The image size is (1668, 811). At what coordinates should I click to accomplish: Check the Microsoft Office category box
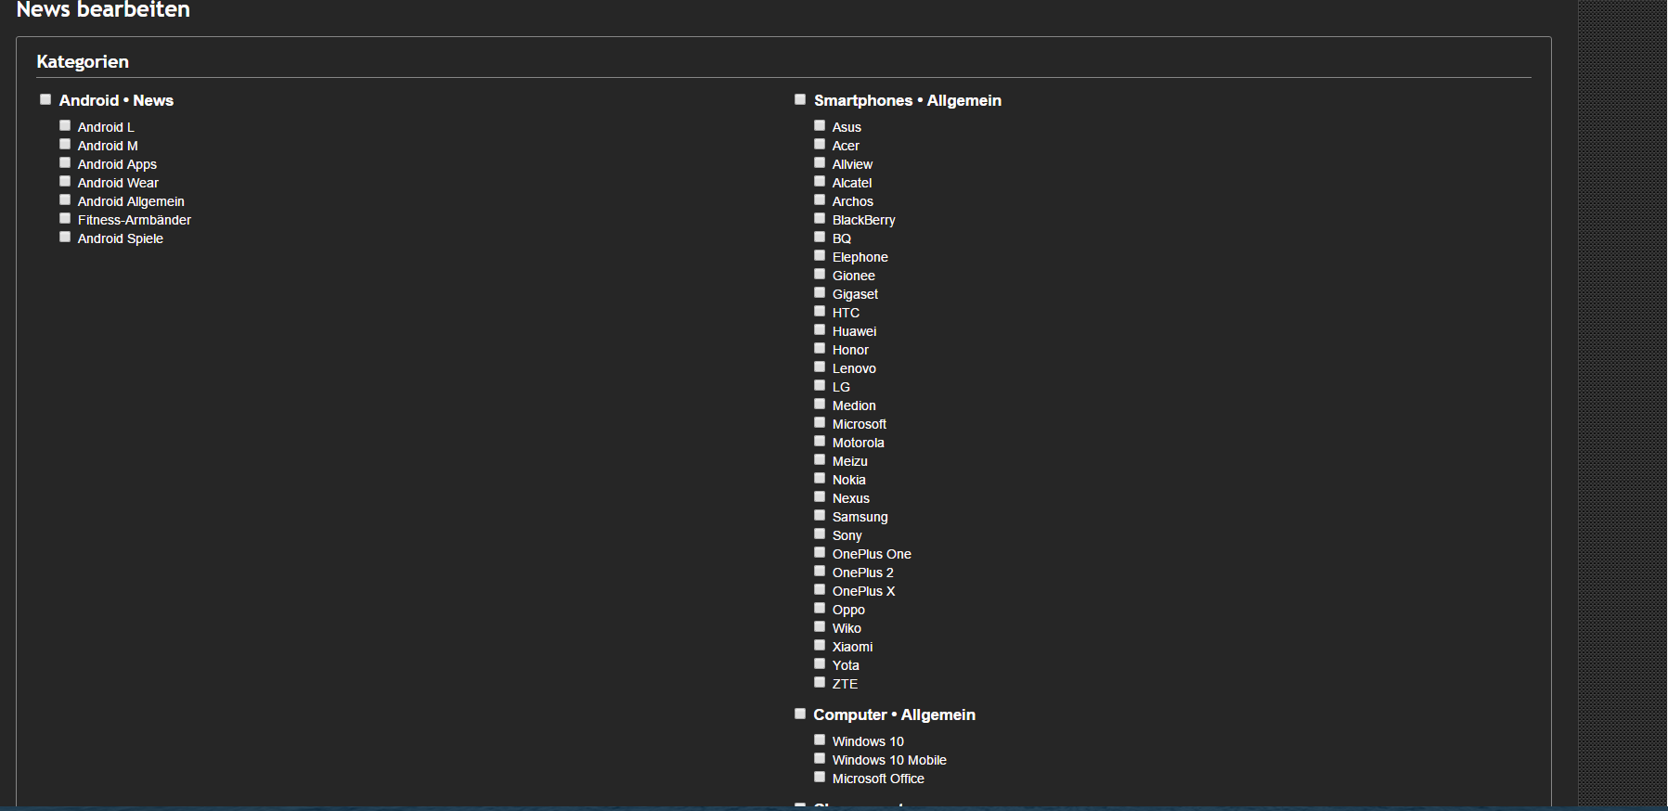tap(820, 777)
